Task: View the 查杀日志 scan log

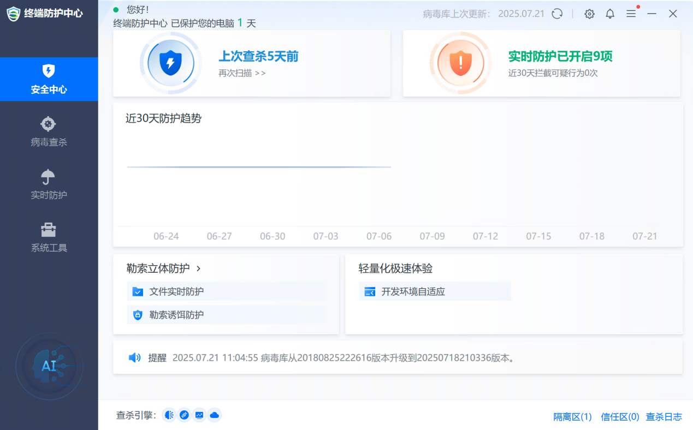Action: point(664,417)
